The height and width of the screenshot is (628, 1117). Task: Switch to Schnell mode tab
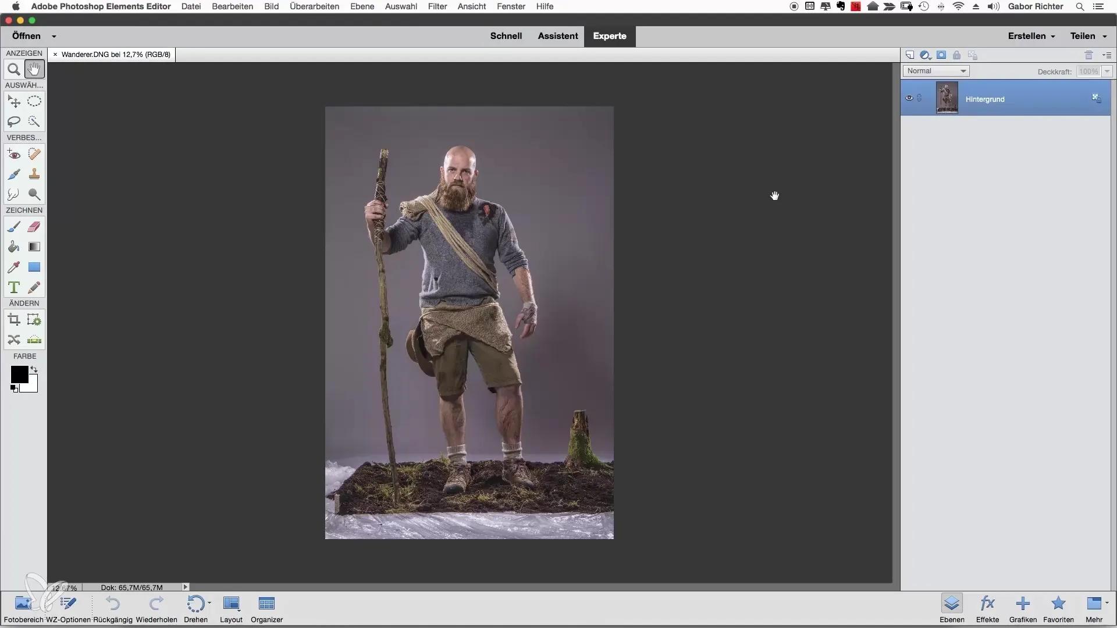tap(506, 36)
